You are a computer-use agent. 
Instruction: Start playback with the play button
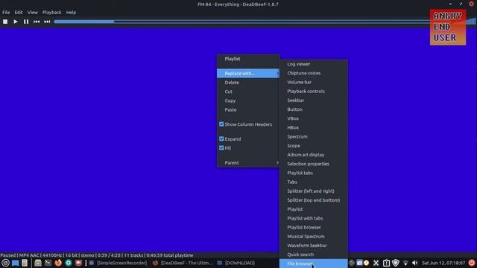point(16,22)
